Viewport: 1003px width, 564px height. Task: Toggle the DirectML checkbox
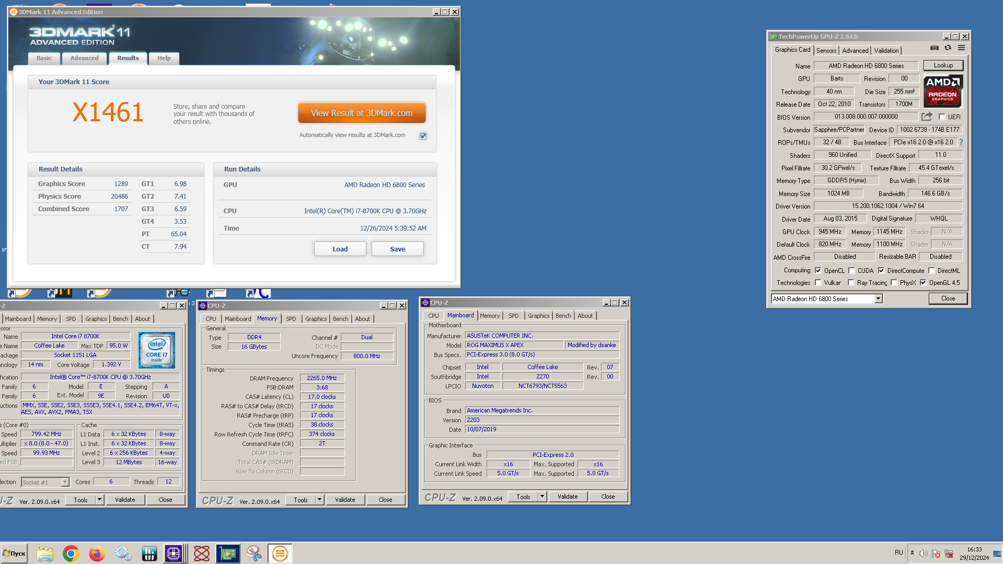pos(931,271)
